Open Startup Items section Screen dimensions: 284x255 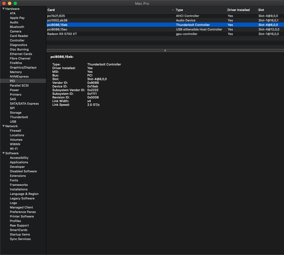pos(20,235)
